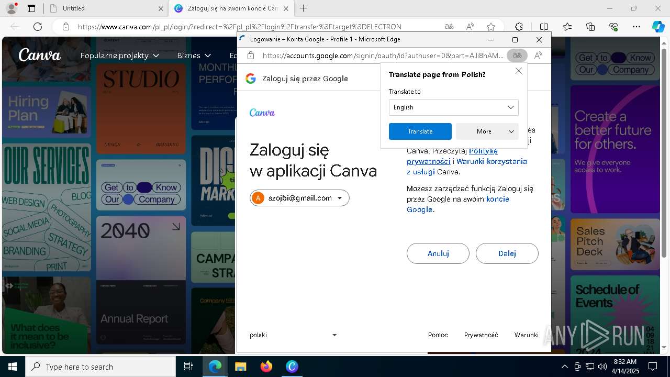Open the szojbi@gmail.com account selector
Image resolution: width=670 pixels, height=377 pixels.
point(299,198)
